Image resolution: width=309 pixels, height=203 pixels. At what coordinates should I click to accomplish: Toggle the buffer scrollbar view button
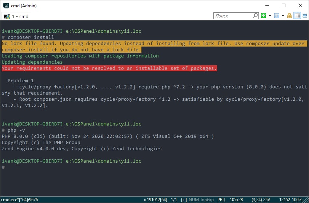tap(297, 16)
